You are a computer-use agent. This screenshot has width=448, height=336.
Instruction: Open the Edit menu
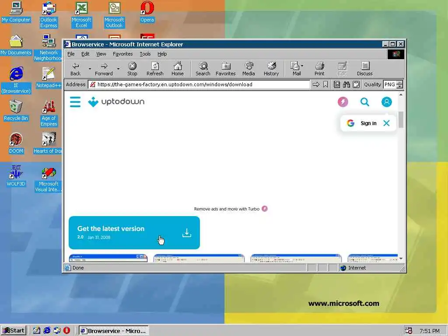(85, 54)
